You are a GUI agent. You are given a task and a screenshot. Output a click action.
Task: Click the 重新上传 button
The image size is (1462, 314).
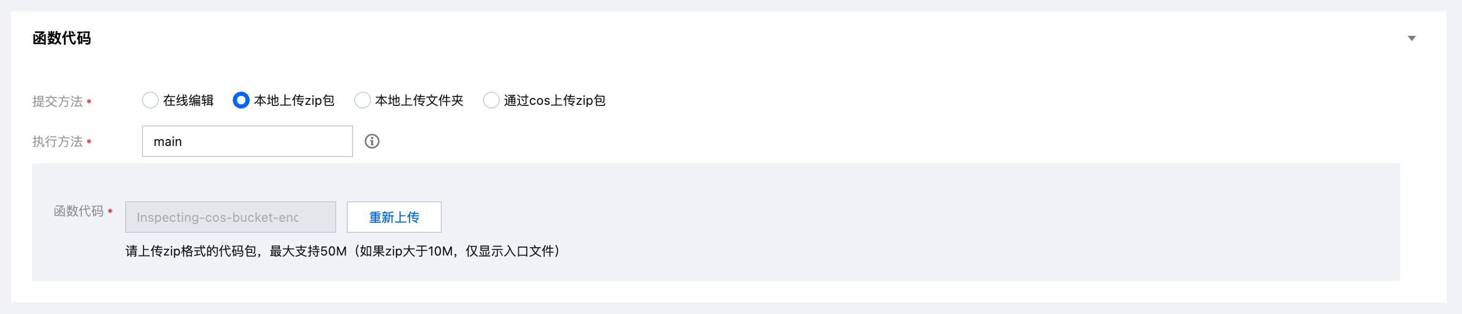[394, 217]
